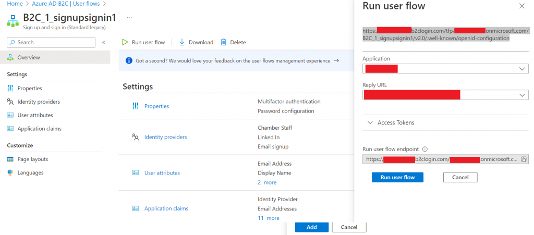Click Cancel in the Run user flow panel

(x=460, y=177)
